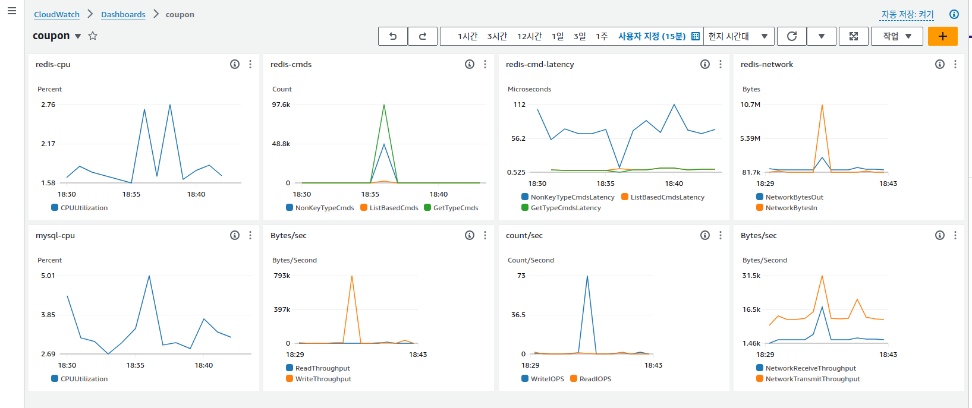Enter fullscreen mode
The width and height of the screenshot is (972, 408).
[x=854, y=36]
